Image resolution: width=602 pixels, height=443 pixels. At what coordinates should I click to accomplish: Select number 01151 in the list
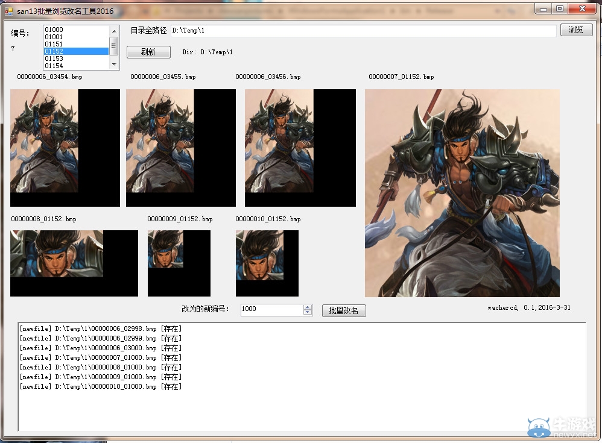tap(77, 44)
